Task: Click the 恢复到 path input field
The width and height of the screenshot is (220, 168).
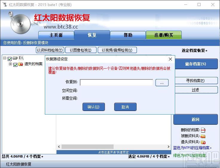Action: [x=117, y=82]
